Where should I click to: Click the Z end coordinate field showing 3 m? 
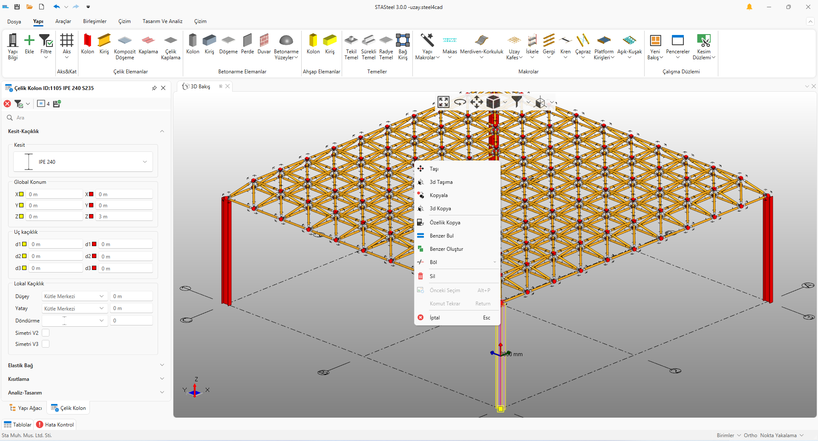pos(124,217)
